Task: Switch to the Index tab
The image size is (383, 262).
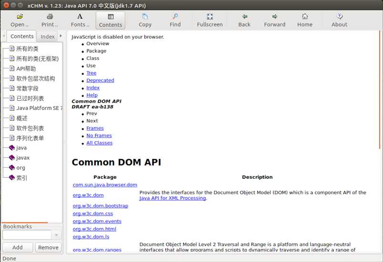Action: pos(47,37)
